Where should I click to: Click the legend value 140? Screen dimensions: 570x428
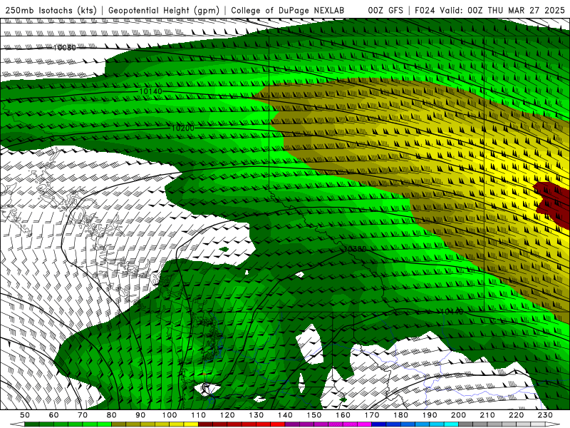tap(285, 415)
